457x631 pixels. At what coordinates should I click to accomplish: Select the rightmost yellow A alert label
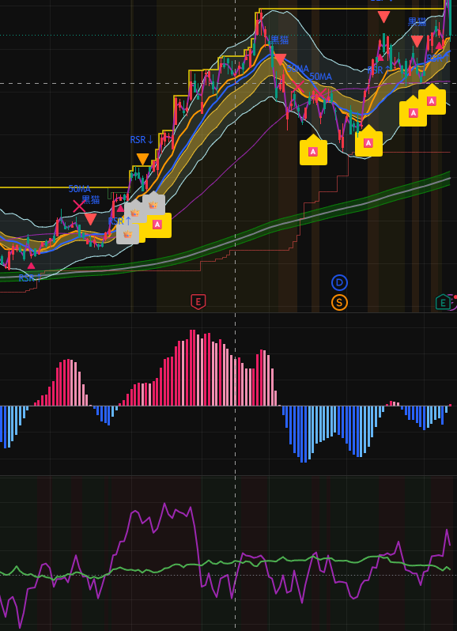[432, 100]
